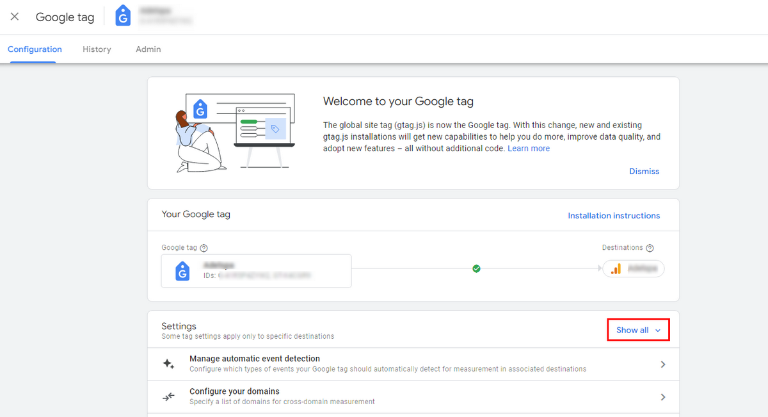Close the Google tag panel
Screen dimensions: 768x417
(x=15, y=17)
